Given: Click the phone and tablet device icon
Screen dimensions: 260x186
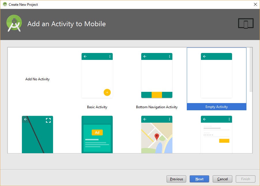Looking at the screenshot, I should pyautogui.click(x=246, y=23).
